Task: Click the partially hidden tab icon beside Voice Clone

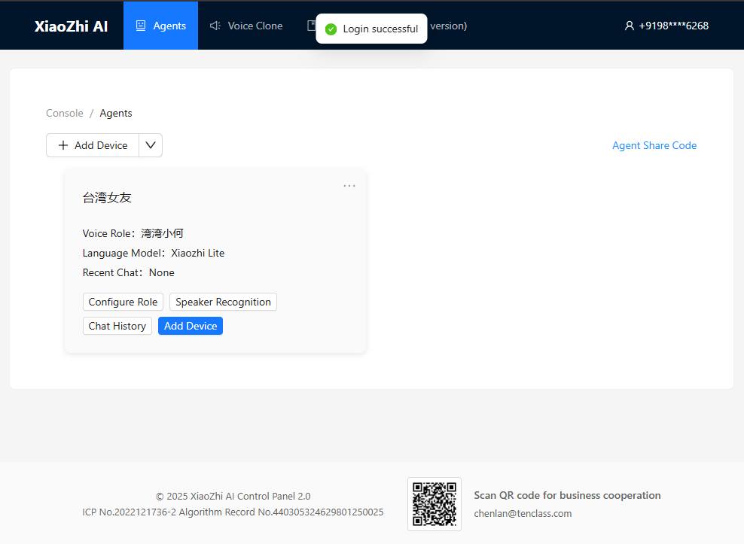Action: click(x=311, y=26)
